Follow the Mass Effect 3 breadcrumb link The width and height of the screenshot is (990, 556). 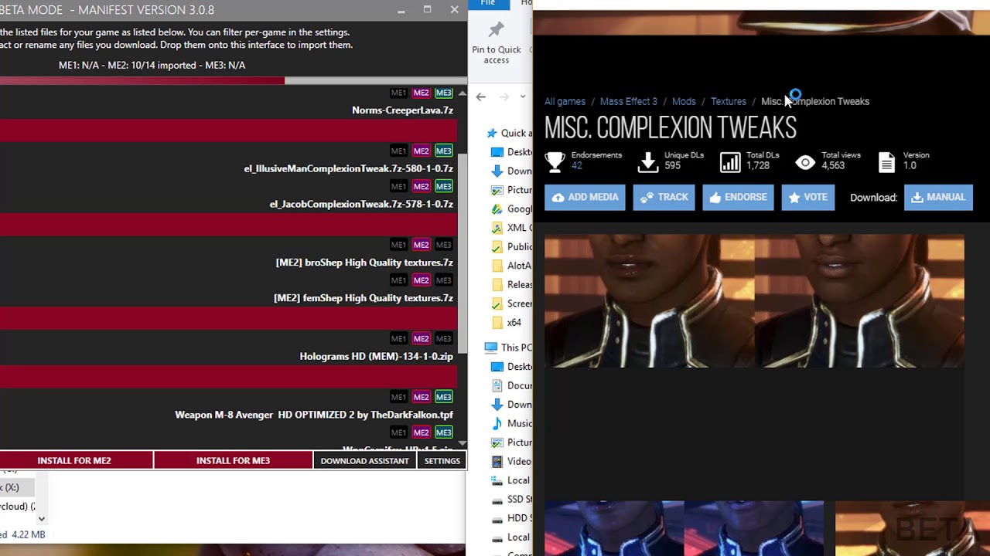click(x=629, y=101)
